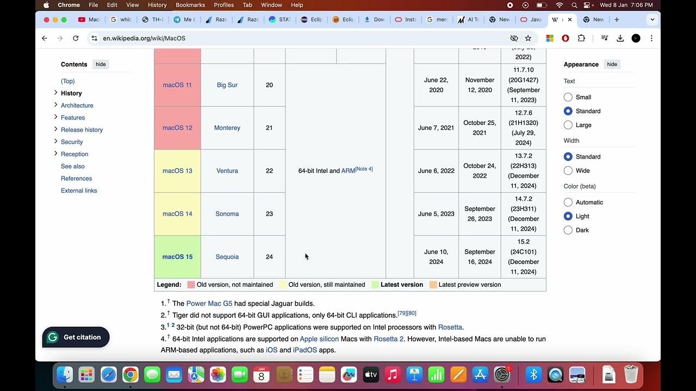Open FaceTime from the dock
696x391 pixels.
point(239,375)
